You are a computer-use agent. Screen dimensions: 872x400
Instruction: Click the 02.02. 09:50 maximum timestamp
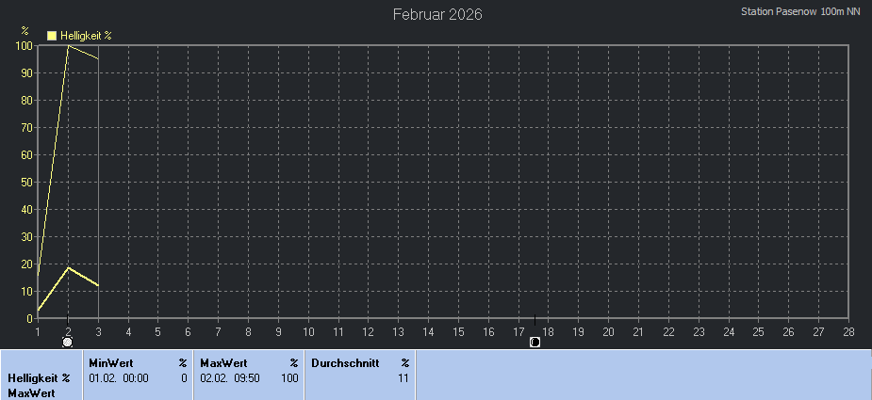[230, 378]
